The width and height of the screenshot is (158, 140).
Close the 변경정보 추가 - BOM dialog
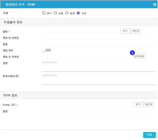pyautogui.click(x=155, y=4)
